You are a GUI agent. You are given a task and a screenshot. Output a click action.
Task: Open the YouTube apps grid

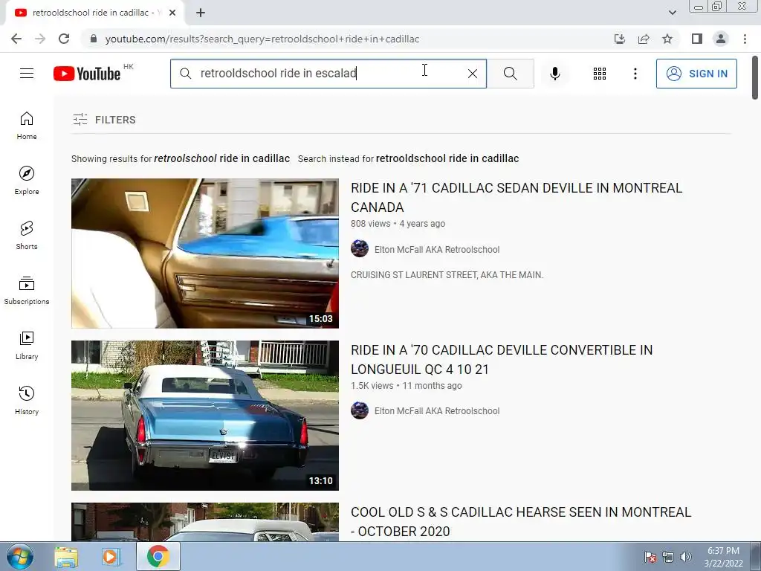pos(600,74)
